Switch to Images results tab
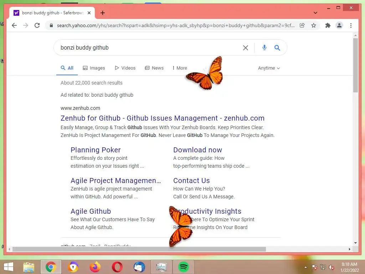The width and height of the screenshot is (365, 274). 94,68
